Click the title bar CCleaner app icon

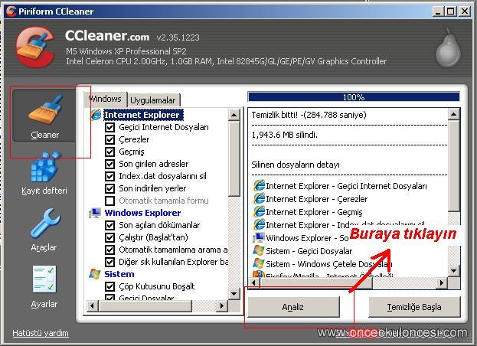pos(11,11)
